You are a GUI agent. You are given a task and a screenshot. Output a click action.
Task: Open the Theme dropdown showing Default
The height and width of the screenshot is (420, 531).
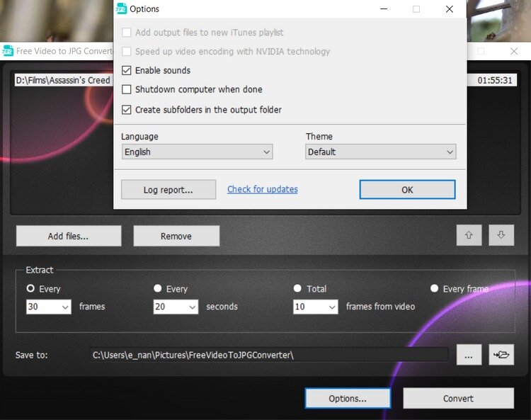[x=381, y=152]
